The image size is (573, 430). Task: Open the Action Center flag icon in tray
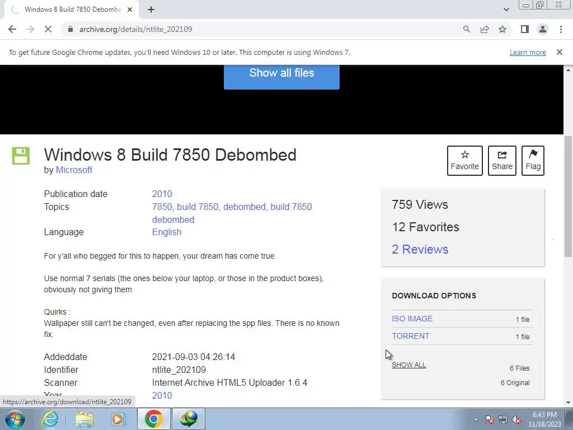489,419
